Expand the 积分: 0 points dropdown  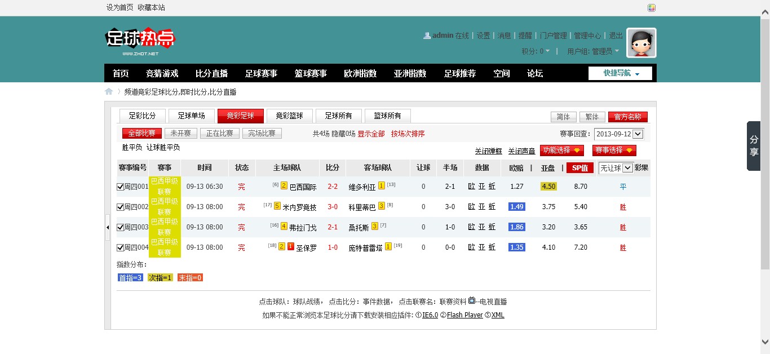536,51
